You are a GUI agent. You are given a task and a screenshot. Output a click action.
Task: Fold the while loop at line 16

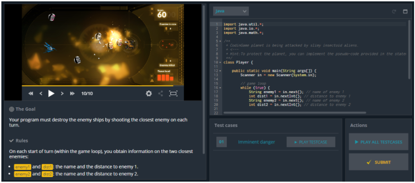tap(220, 88)
